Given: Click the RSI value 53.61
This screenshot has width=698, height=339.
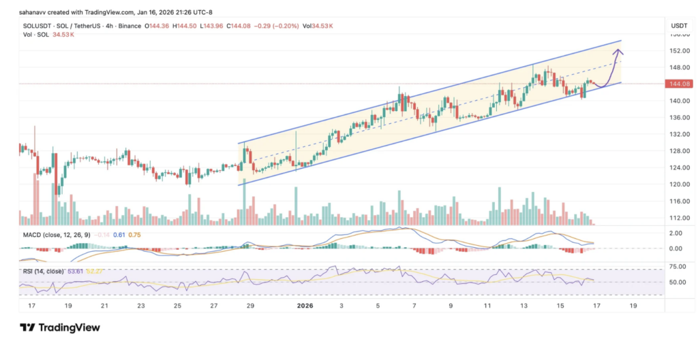Looking at the screenshot, I should pos(74,270).
